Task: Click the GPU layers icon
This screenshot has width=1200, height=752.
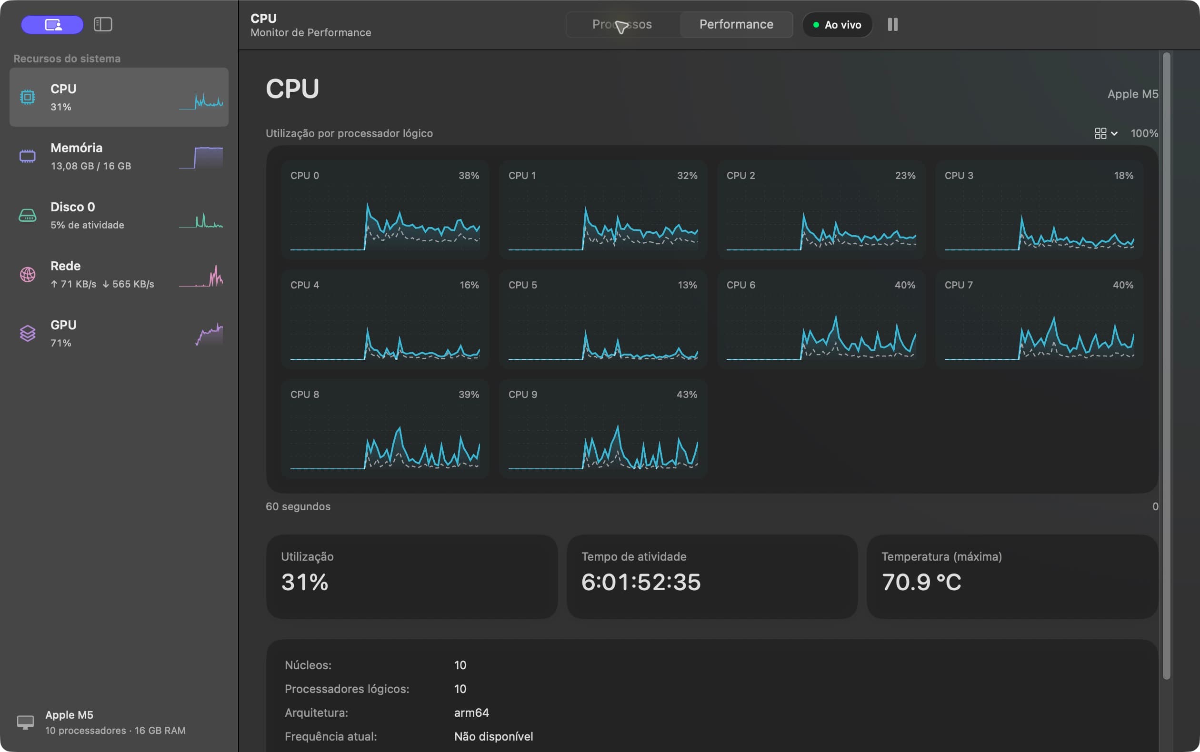Action: [x=27, y=333]
